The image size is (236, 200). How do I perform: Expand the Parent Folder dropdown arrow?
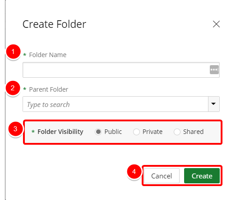point(214,104)
